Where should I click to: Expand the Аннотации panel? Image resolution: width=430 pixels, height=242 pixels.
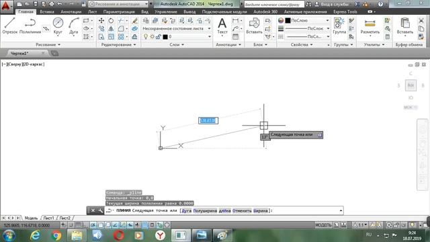(228, 44)
